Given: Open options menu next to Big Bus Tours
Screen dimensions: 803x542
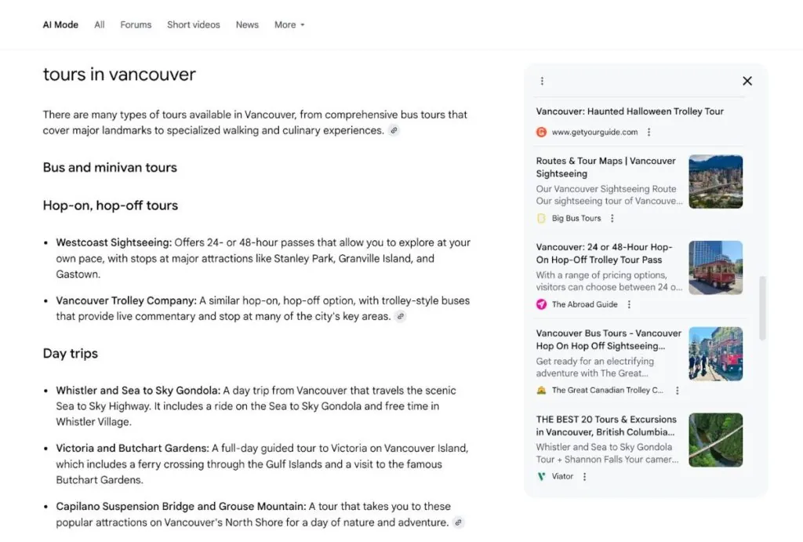Looking at the screenshot, I should click(612, 218).
